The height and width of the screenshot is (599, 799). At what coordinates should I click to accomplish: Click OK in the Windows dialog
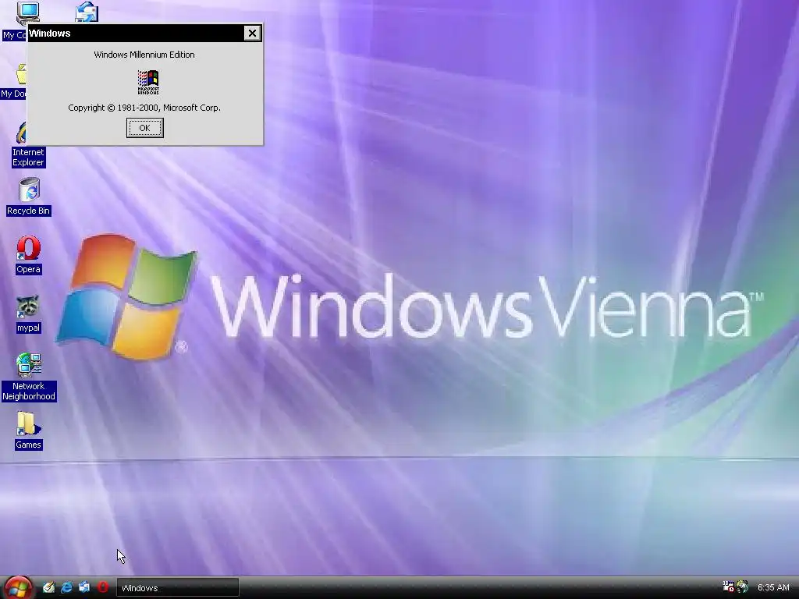[x=144, y=128]
